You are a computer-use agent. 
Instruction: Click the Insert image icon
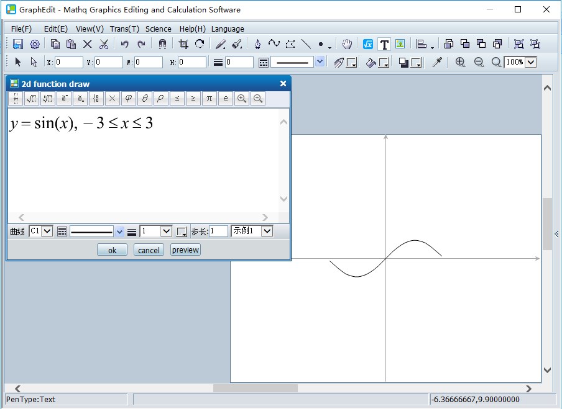pyautogui.click(x=400, y=44)
